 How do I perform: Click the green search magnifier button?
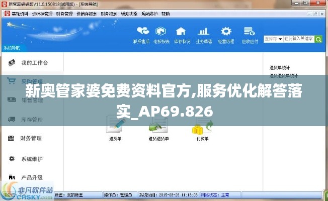(318, 39)
